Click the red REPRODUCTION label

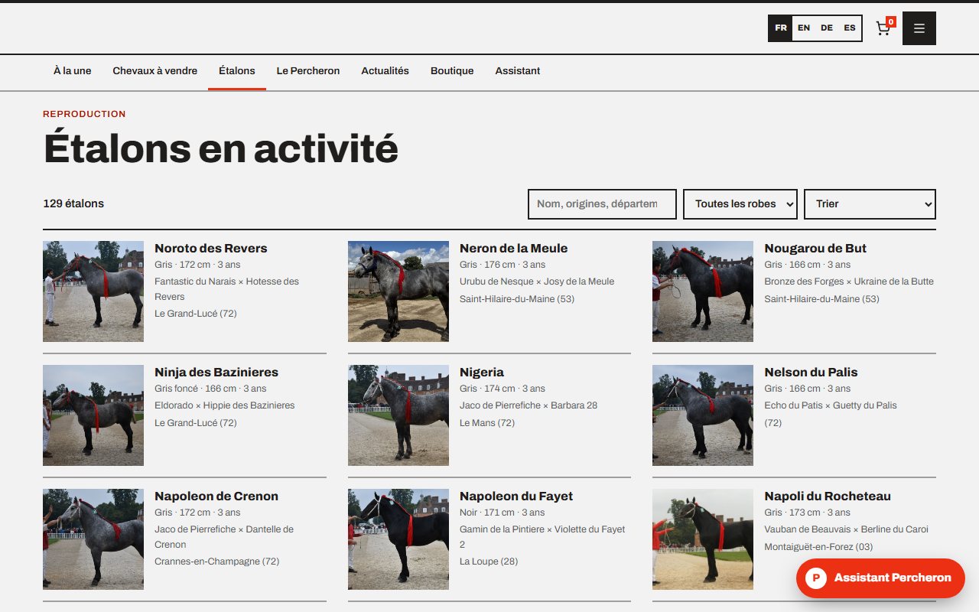[x=84, y=114]
